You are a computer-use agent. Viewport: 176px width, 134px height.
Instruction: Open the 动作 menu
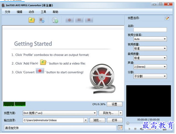(32, 12)
